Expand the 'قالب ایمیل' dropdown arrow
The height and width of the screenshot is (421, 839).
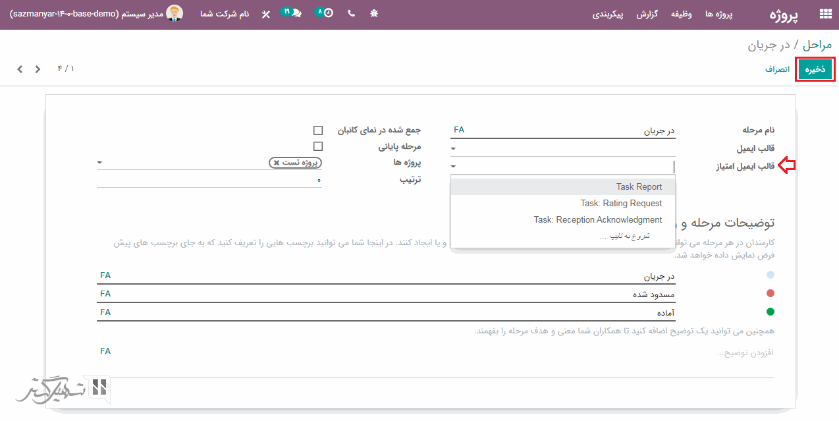click(x=454, y=148)
